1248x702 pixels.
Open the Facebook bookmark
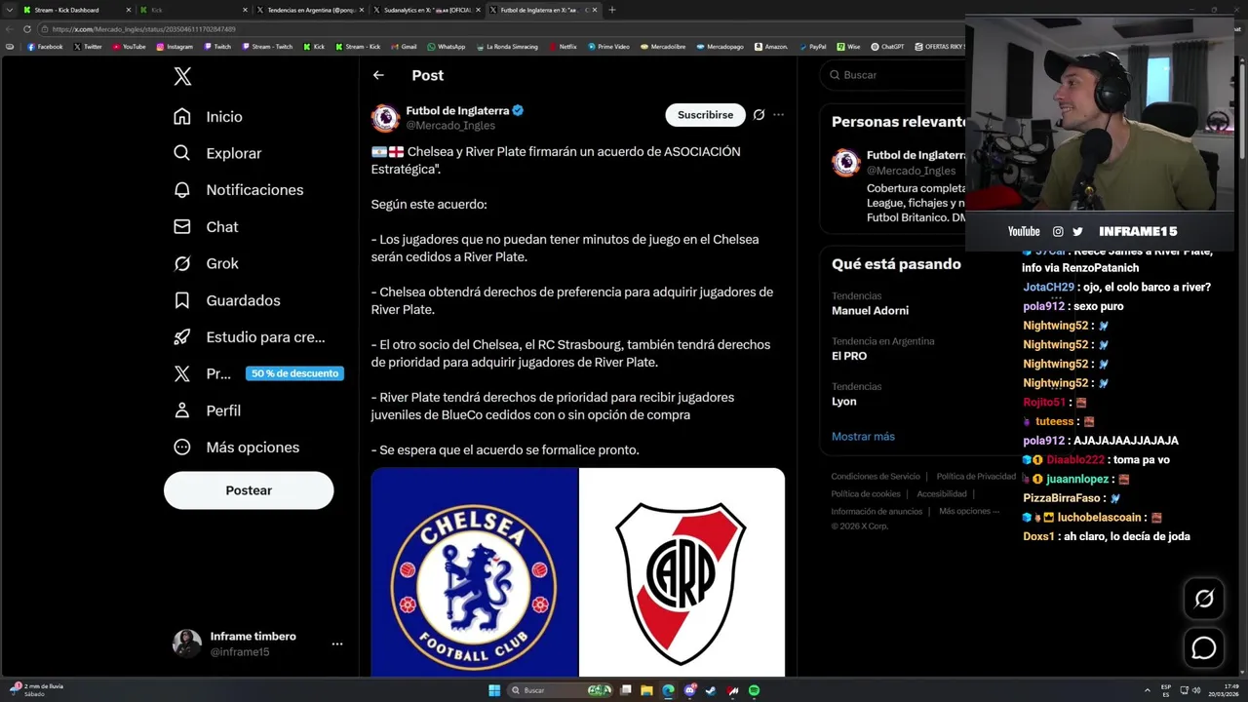click(x=45, y=47)
